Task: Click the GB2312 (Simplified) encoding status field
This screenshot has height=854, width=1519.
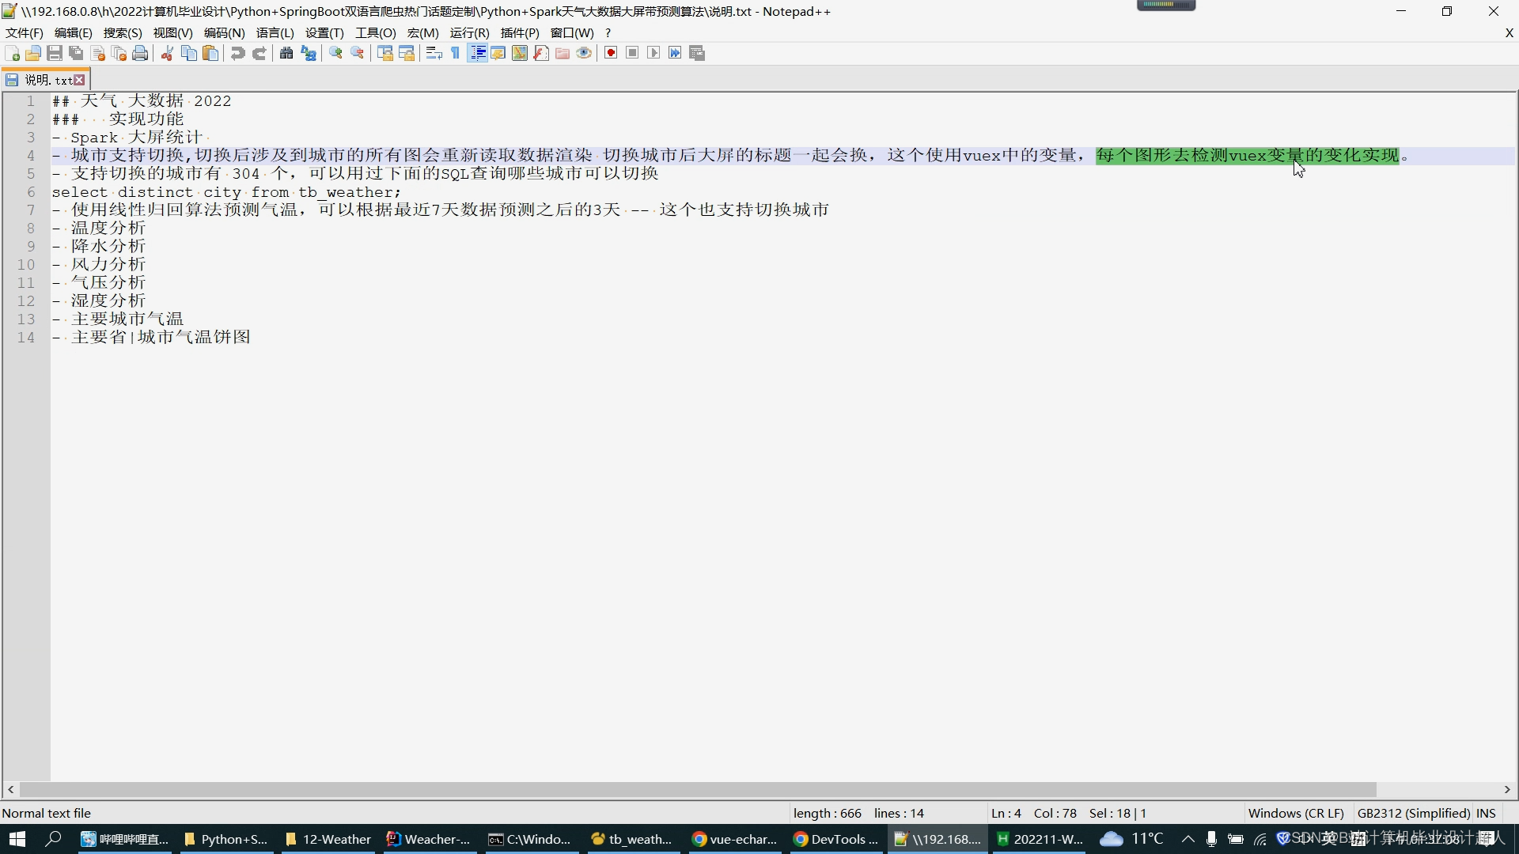Action: [x=1413, y=813]
